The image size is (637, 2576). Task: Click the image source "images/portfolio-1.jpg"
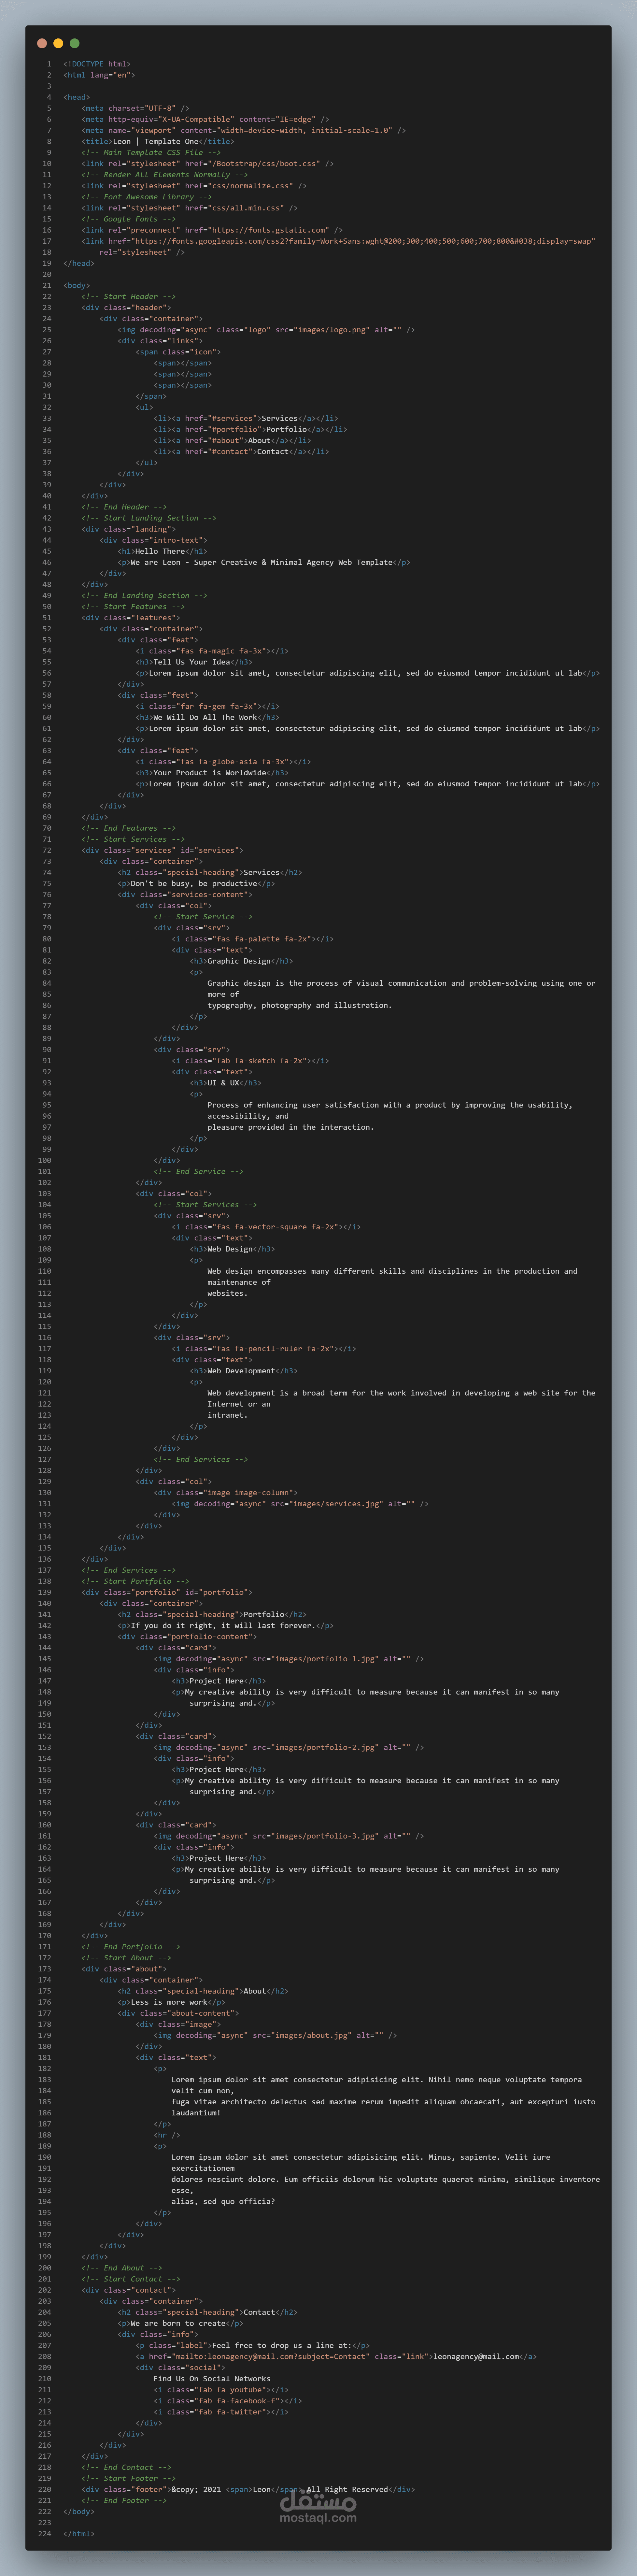[x=325, y=1659]
